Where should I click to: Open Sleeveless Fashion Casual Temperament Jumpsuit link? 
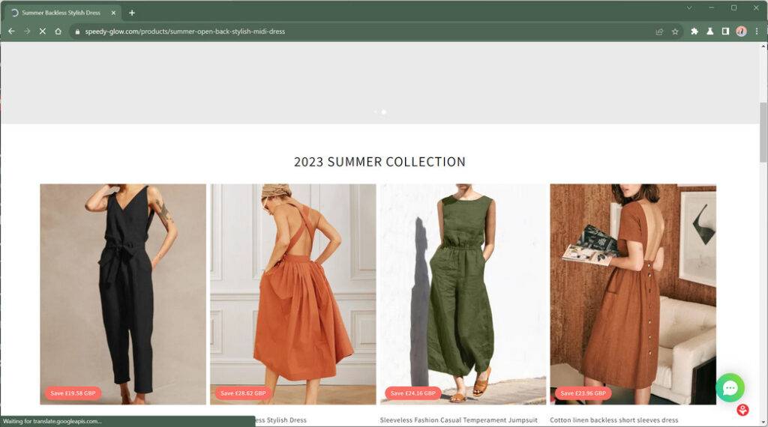[x=458, y=420]
